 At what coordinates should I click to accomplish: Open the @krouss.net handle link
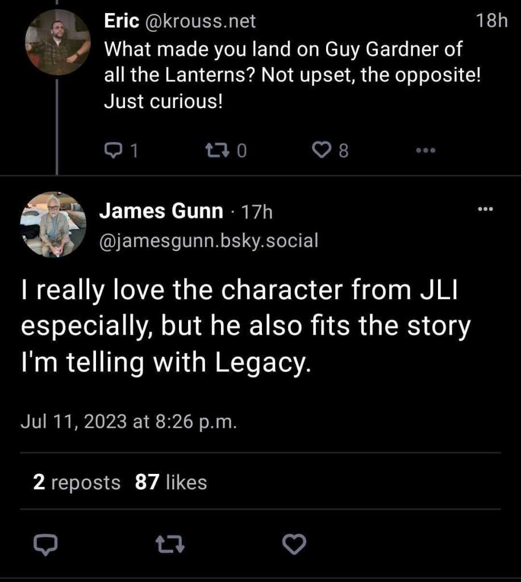click(x=201, y=22)
